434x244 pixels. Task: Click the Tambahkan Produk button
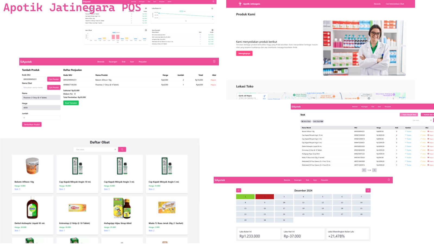point(32,124)
